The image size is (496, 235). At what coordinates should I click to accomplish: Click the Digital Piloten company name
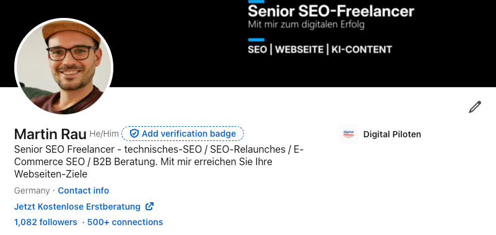(392, 134)
